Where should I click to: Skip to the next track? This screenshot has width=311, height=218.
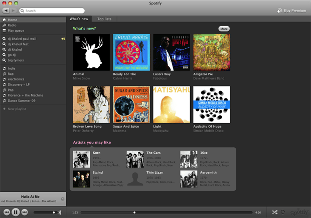25,212
